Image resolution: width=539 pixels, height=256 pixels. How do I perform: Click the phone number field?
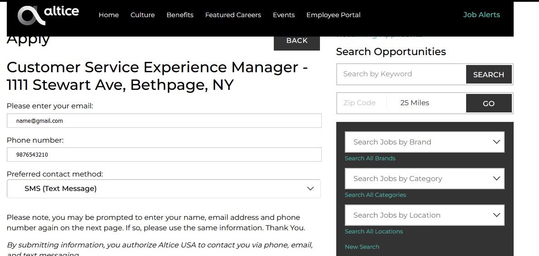[x=164, y=154]
